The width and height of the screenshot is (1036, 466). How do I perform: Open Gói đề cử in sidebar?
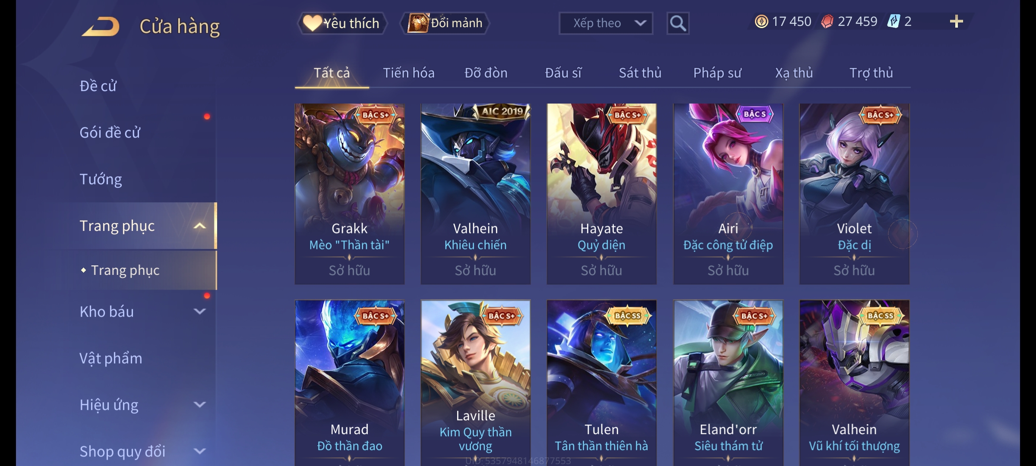coord(110,132)
